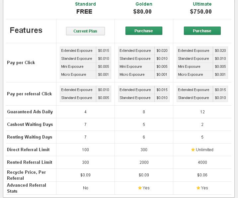The image size is (238, 198).
Task: Select the Guaranteed Ads Daily row label
Action: 30,112
